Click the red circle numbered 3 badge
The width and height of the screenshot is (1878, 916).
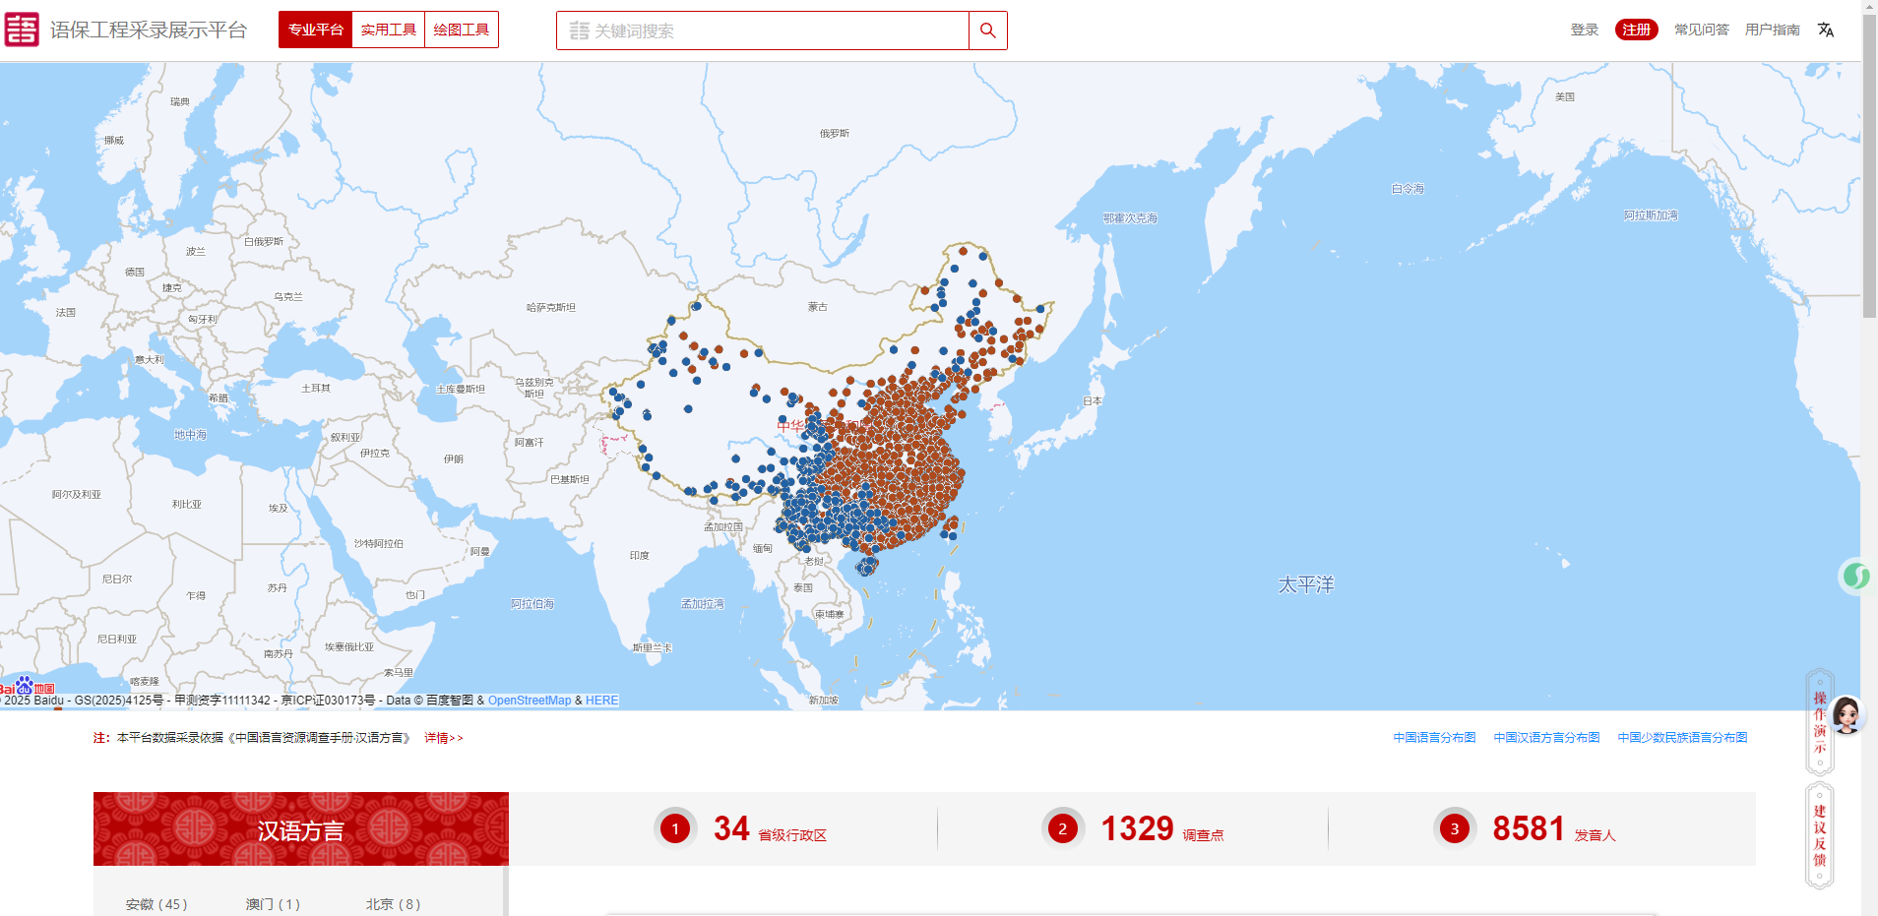1454,828
